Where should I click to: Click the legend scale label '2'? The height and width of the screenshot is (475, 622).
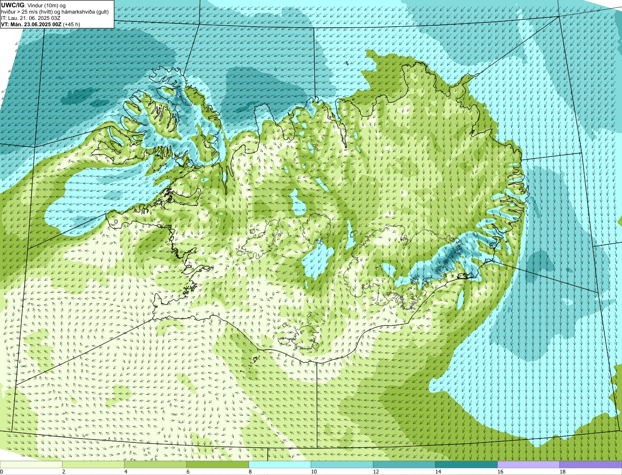click(x=64, y=472)
